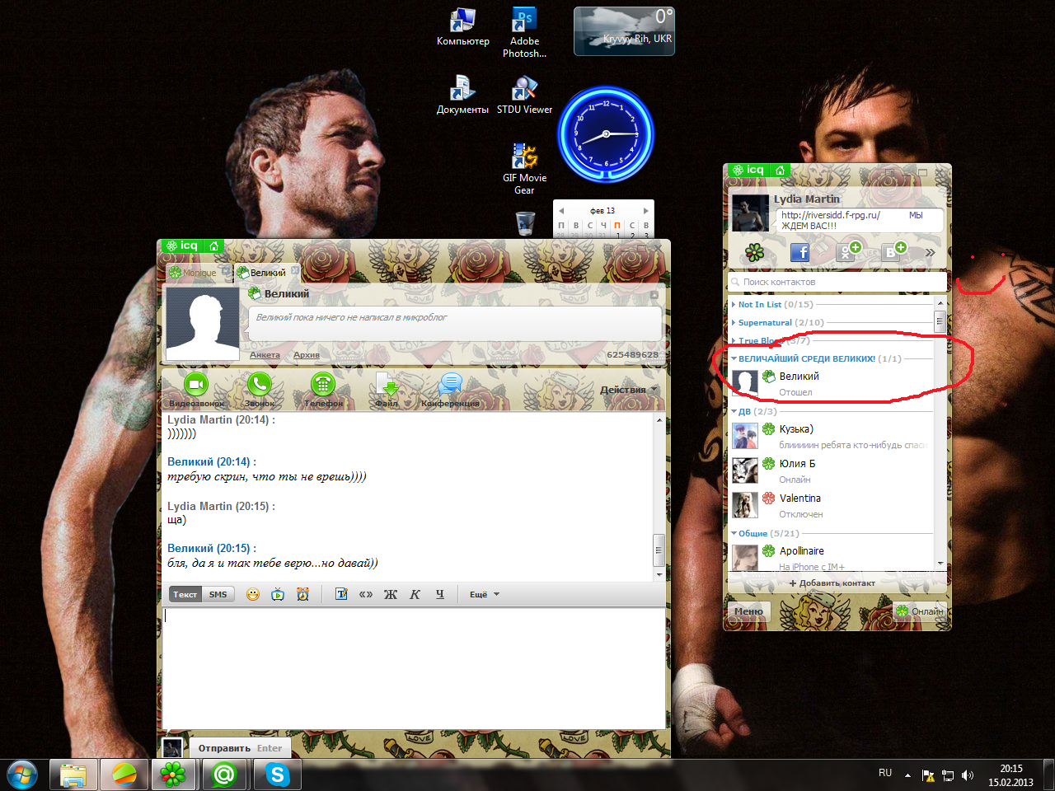
Task: Show more social networks double-arrow
Action: pos(930,253)
